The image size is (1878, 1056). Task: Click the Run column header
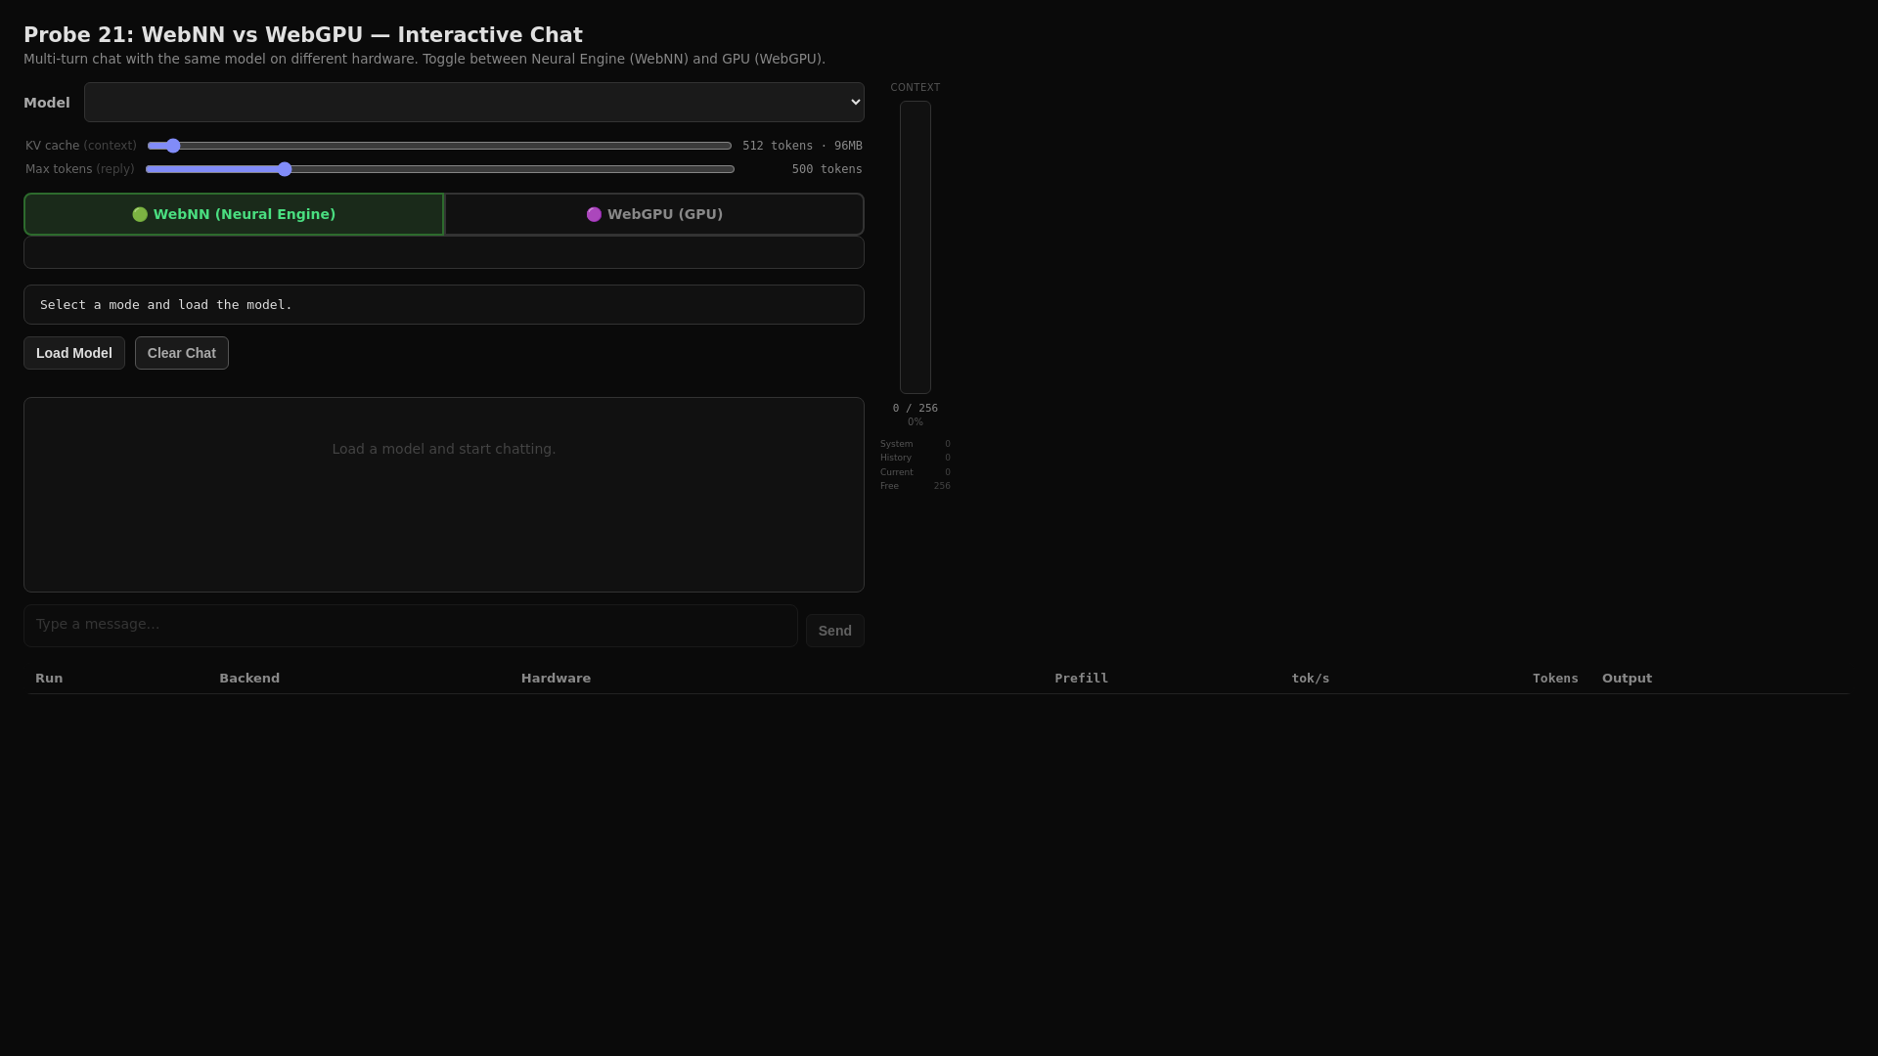click(x=49, y=679)
